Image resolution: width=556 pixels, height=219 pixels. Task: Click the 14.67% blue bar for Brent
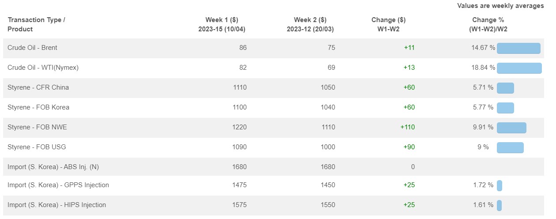pos(518,48)
